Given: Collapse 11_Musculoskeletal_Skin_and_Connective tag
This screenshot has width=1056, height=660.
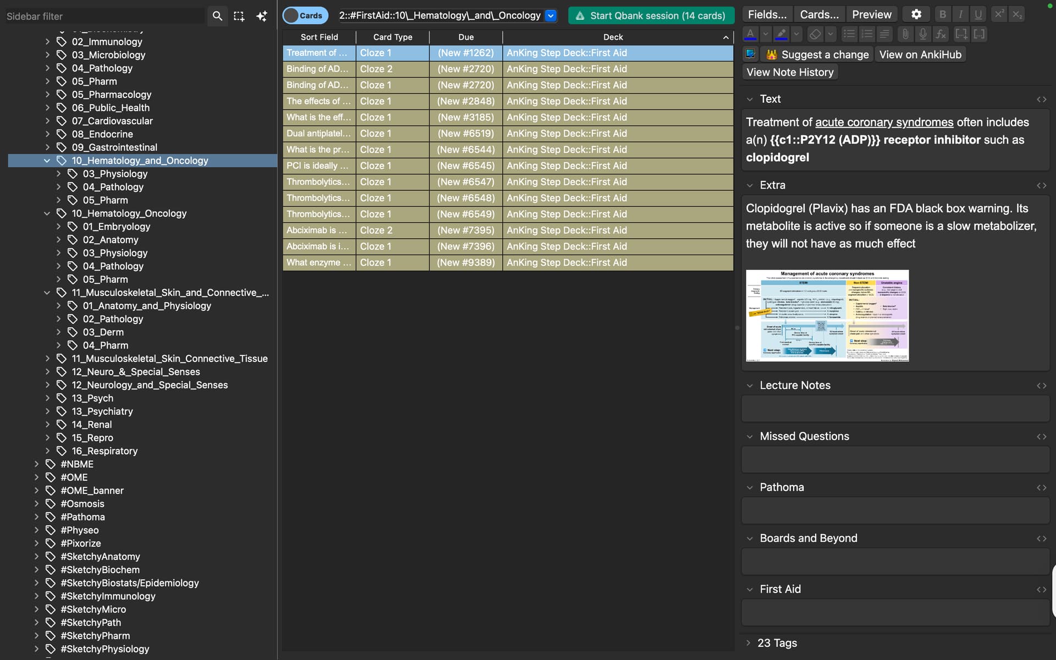Looking at the screenshot, I should (47, 293).
